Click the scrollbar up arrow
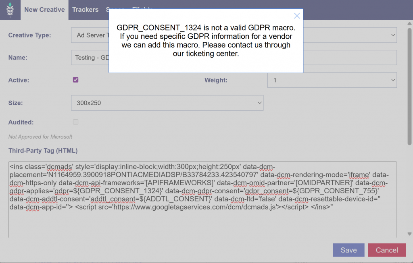Screen dimensions: 413x263 (x=409, y=24)
